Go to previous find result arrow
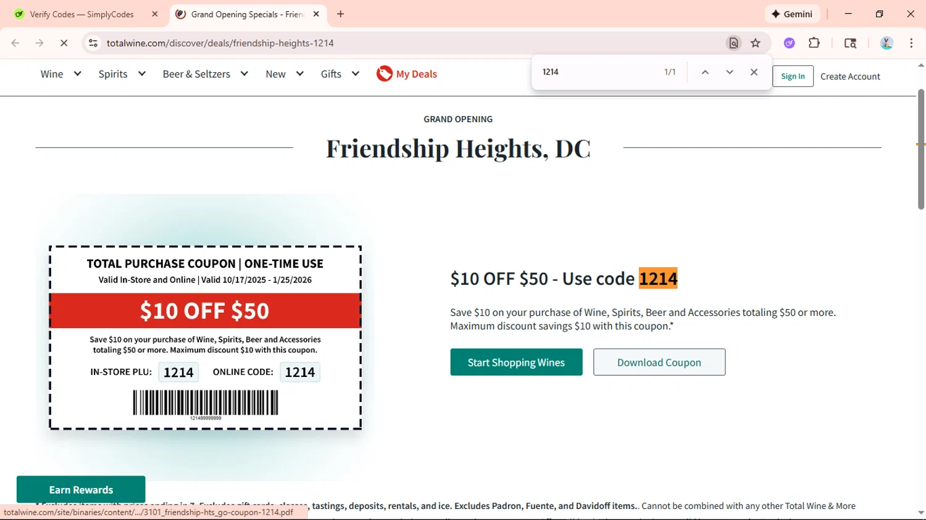 click(x=705, y=72)
